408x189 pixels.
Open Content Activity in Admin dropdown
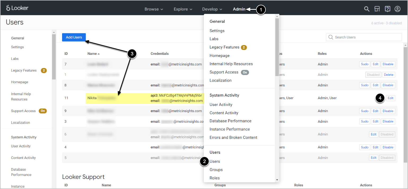224,113
